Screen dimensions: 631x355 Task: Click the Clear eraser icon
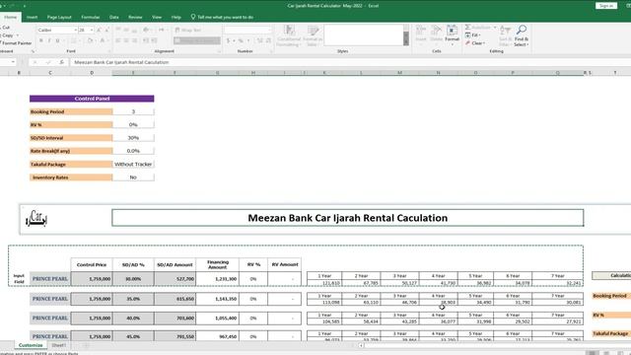click(x=468, y=43)
